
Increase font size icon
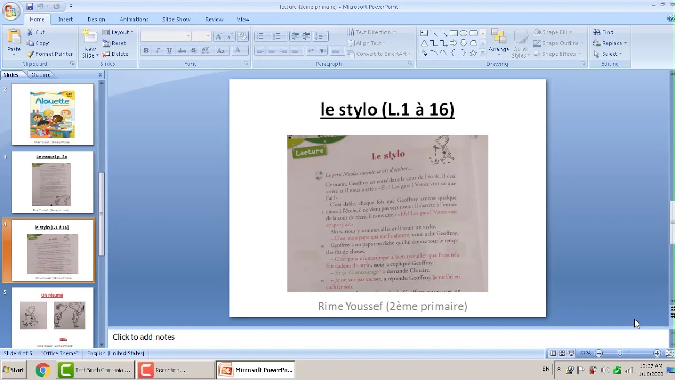219,36
